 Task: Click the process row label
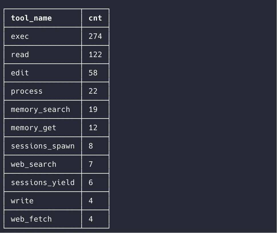click(27, 91)
